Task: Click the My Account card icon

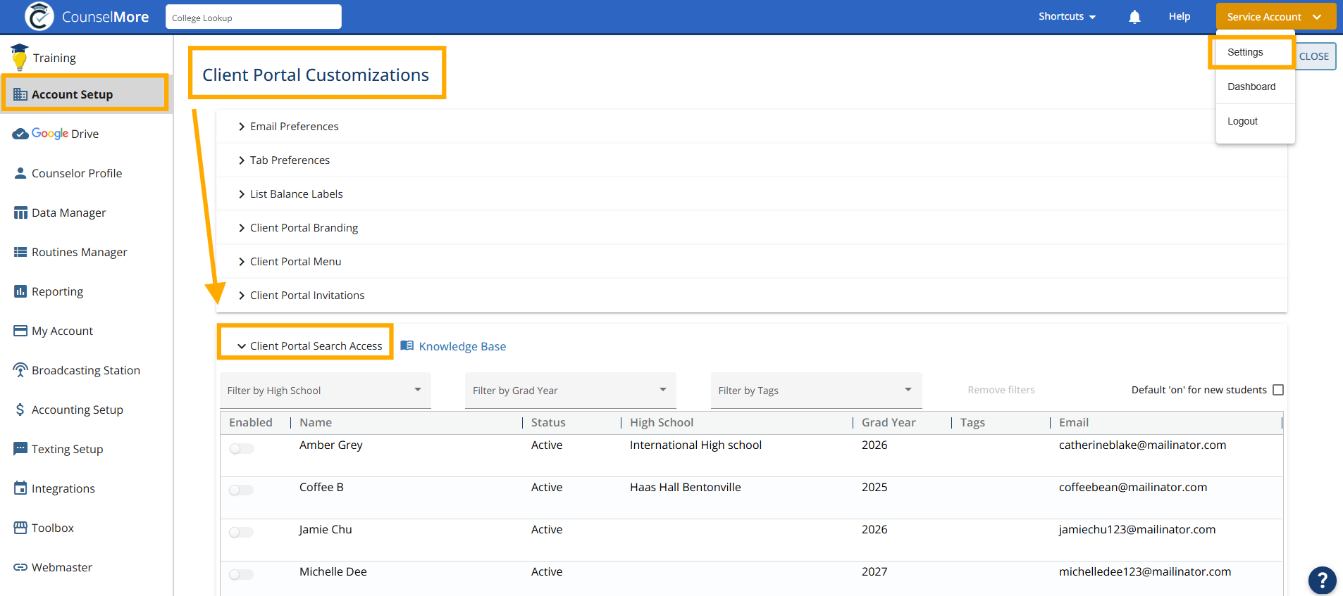Action: (20, 331)
